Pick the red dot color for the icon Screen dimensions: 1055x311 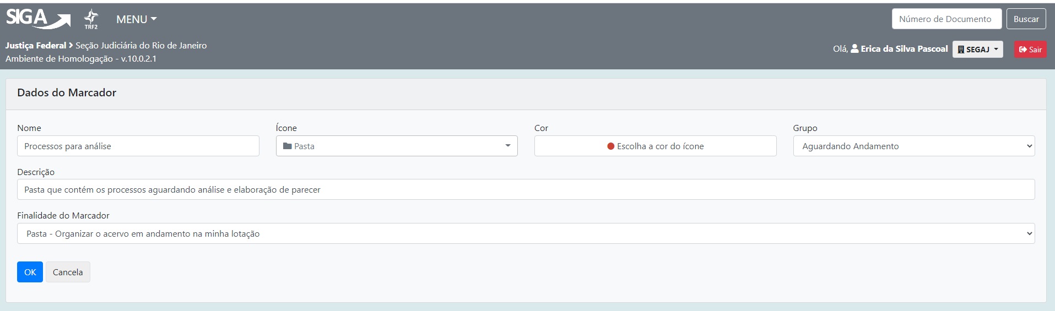point(610,146)
